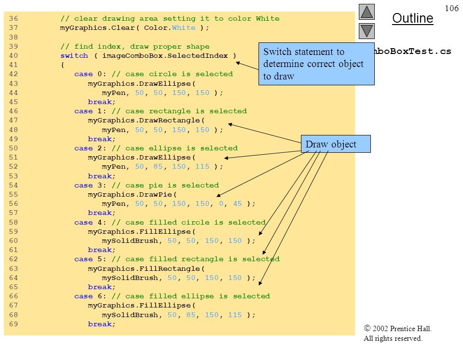Click case 2 ellipse is selected line
The height and width of the screenshot is (347, 463).
tap(156, 148)
